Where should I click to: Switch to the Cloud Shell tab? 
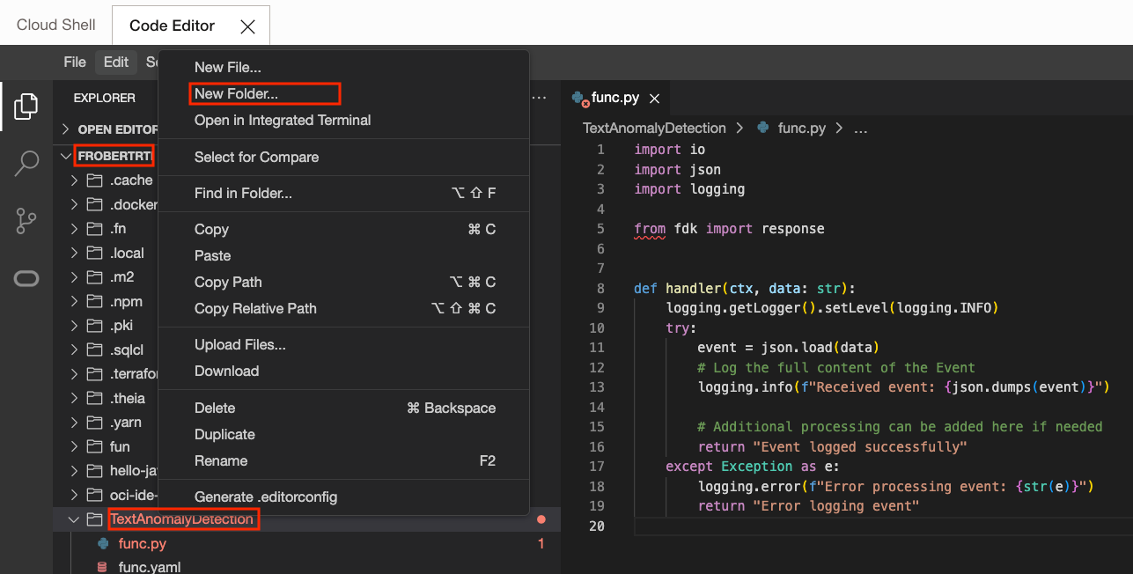tap(55, 25)
